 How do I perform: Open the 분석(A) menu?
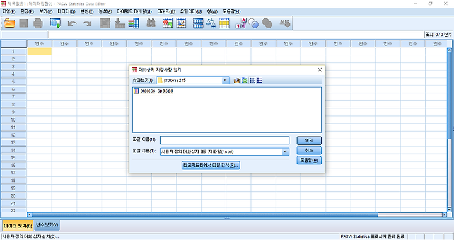point(105,11)
